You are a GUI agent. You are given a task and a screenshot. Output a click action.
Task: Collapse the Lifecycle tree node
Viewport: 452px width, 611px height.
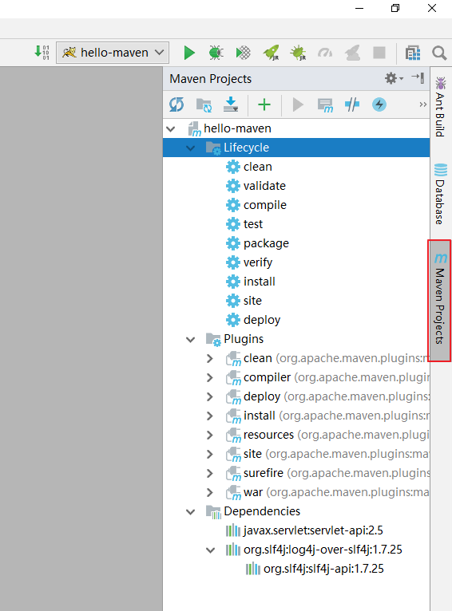[190, 148]
